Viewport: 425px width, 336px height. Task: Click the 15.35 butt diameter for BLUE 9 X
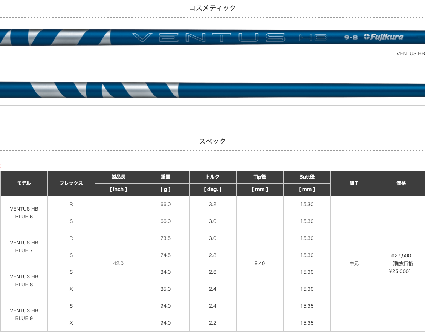click(307, 323)
